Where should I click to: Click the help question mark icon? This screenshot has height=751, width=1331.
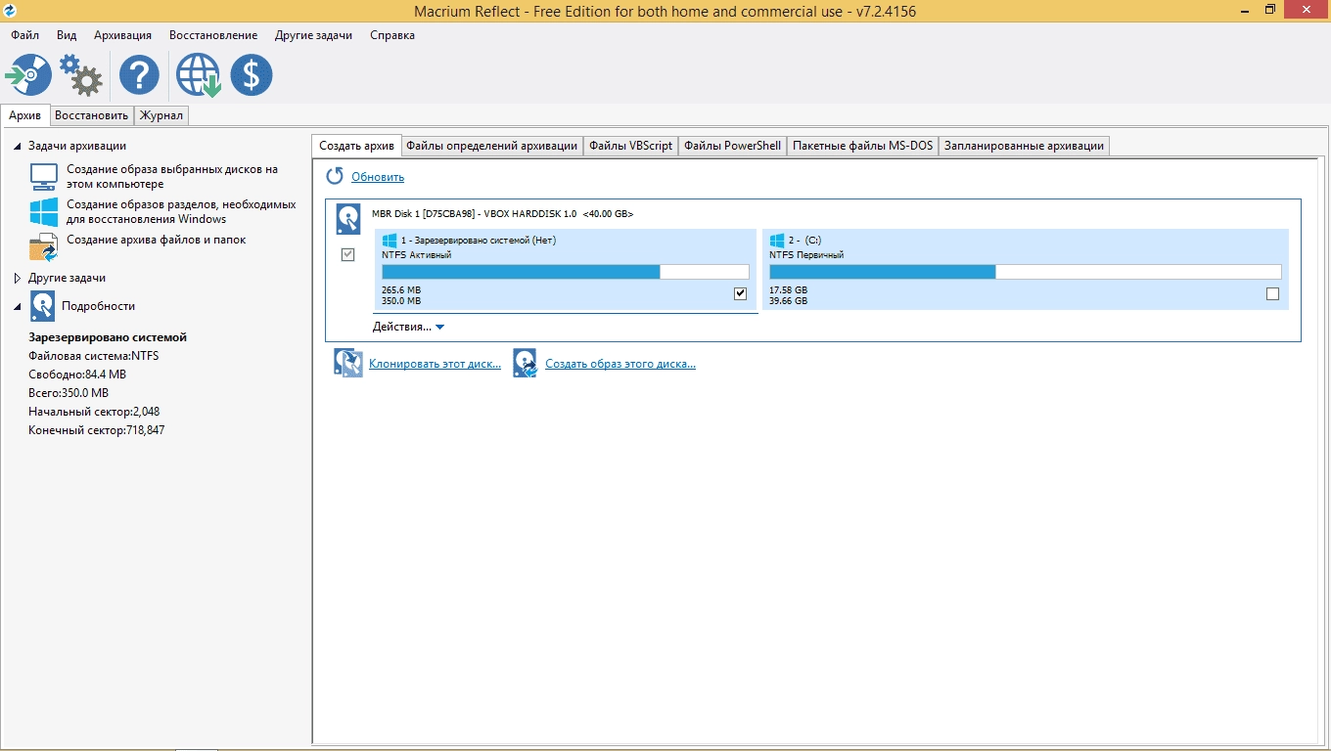(x=139, y=75)
